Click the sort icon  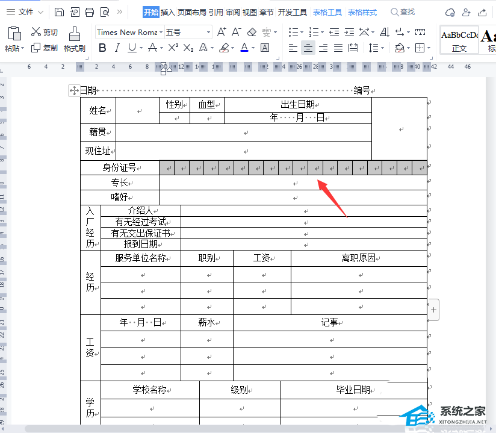click(385, 32)
